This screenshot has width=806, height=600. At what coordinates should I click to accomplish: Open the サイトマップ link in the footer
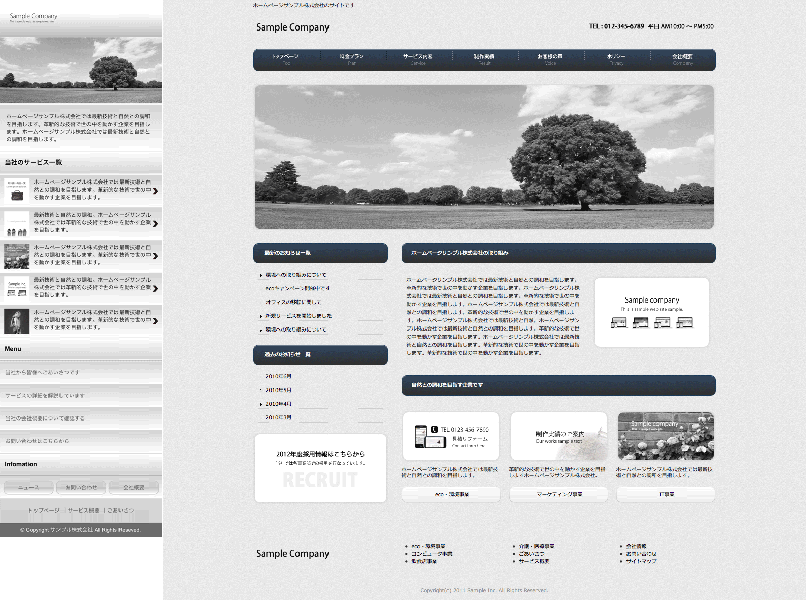point(641,561)
